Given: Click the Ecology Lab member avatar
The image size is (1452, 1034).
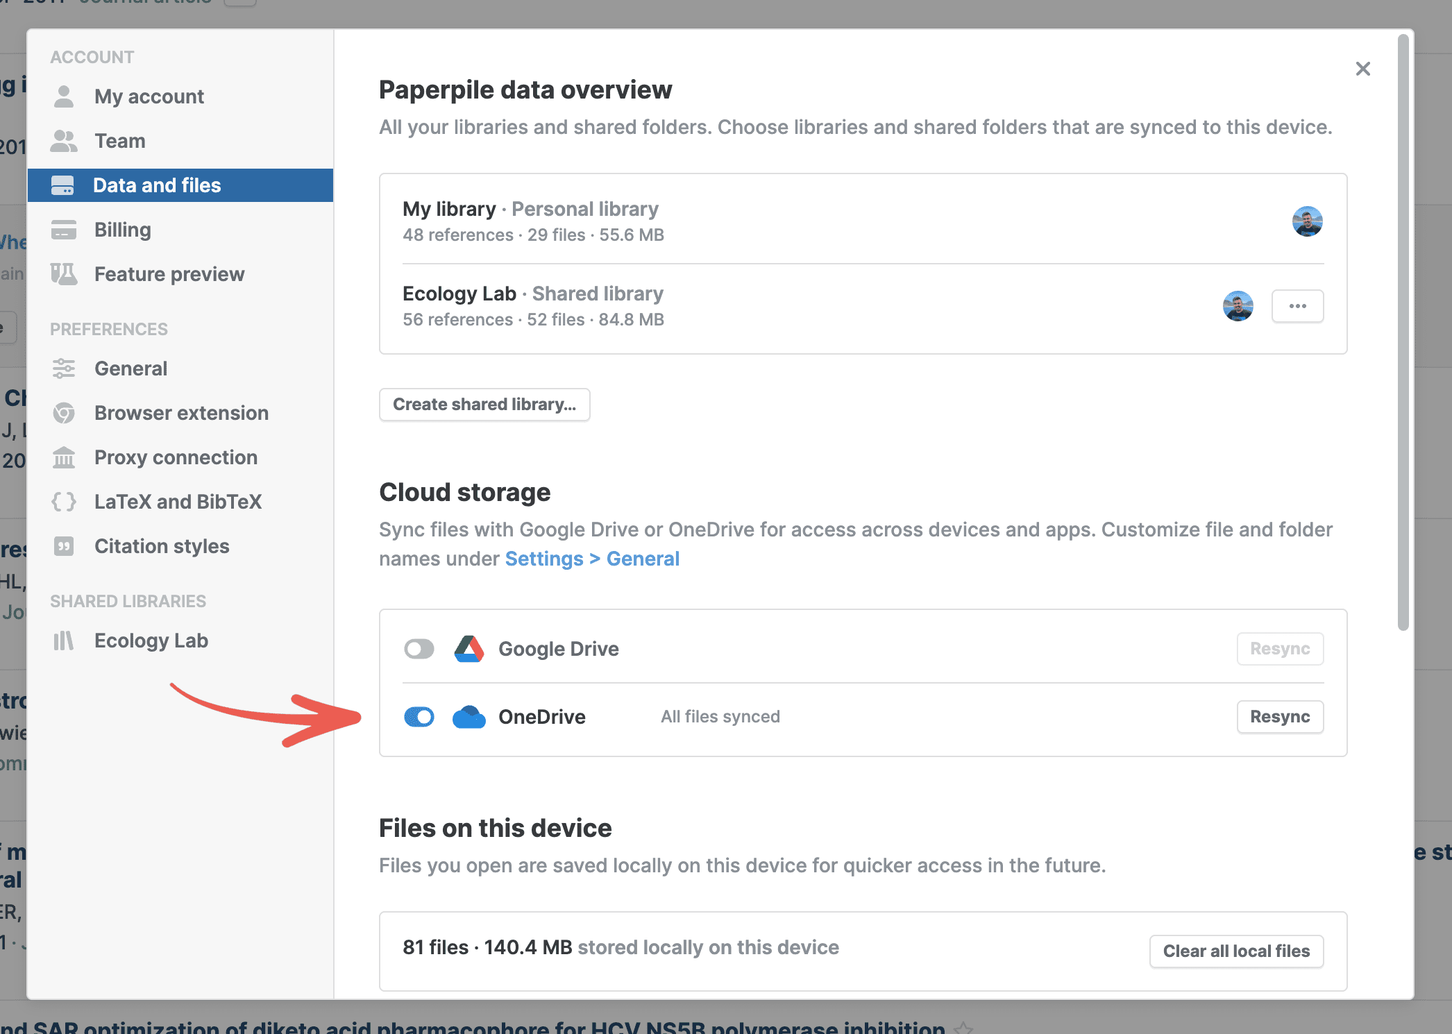Looking at the screenshot, I should tap(1238, 306).
